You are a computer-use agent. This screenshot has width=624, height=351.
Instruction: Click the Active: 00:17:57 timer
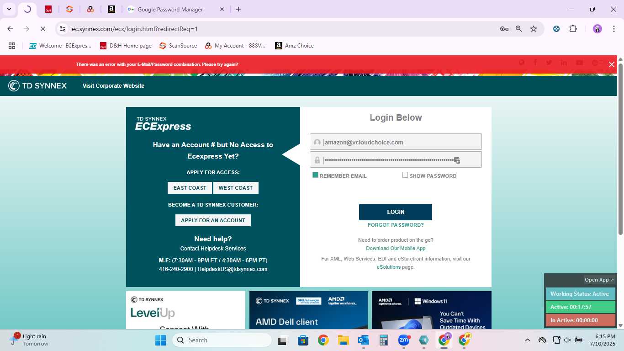coord(580,307)
